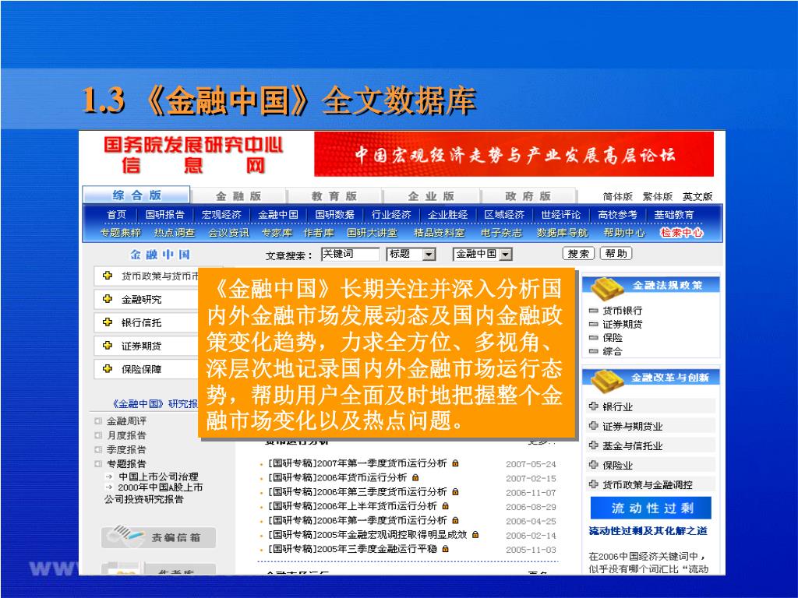
Task: Open 货币银行 under 金融法规政策
Action: pyautogui.click(x=622, y=310)
